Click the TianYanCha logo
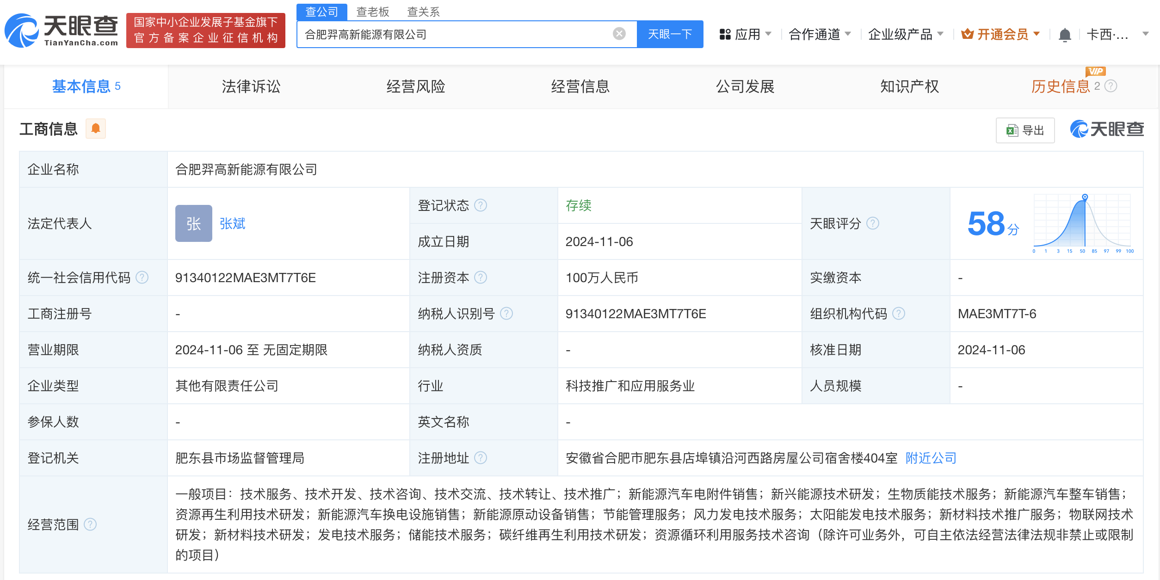Image resolution: width=1160 pixels, height=580 pixels. 61,31
